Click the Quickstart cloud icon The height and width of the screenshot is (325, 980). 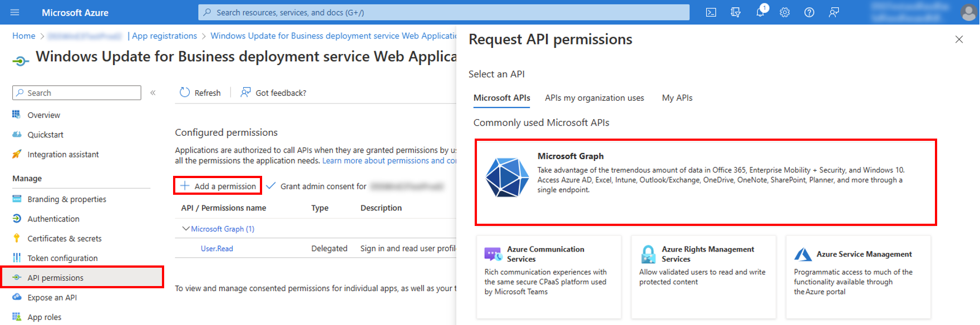17,134
